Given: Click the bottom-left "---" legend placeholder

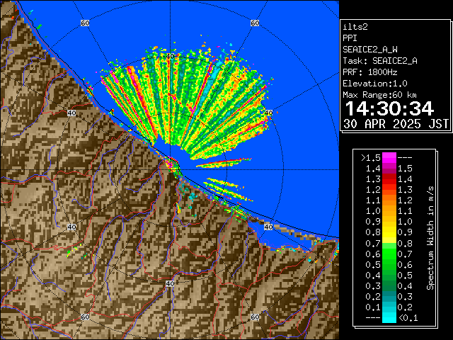Looking at the screenshot, I should pos(373,318).
